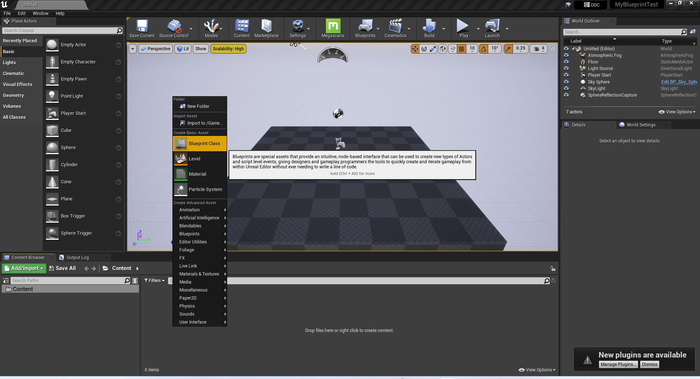The width and height of the screenshot is (700, 379).
Task: Click the Launch toolbar icon
Action: pyautogui.click(x=492, y=28)
